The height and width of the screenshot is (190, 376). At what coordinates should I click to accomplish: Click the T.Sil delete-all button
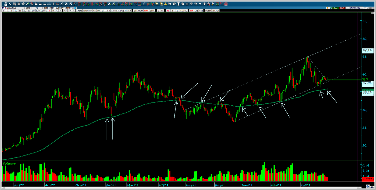(x=107, y=11)
